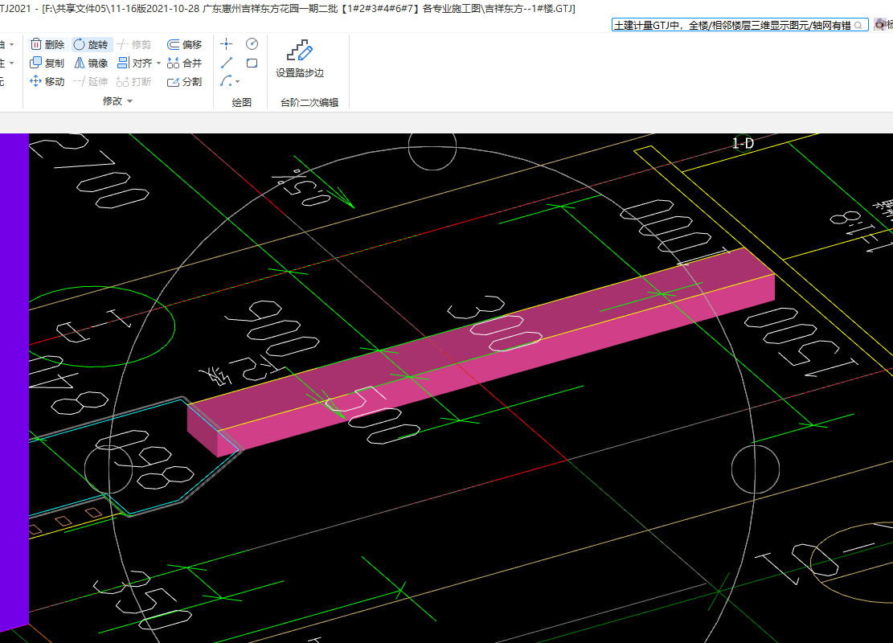The image size is (893, 643).
Task: Click the 对齐 (Align) tool
Action: (135, 63)
